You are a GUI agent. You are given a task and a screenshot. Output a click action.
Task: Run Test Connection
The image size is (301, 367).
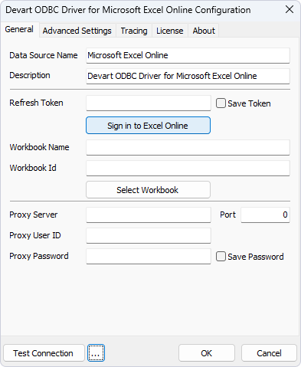point(44,353)
